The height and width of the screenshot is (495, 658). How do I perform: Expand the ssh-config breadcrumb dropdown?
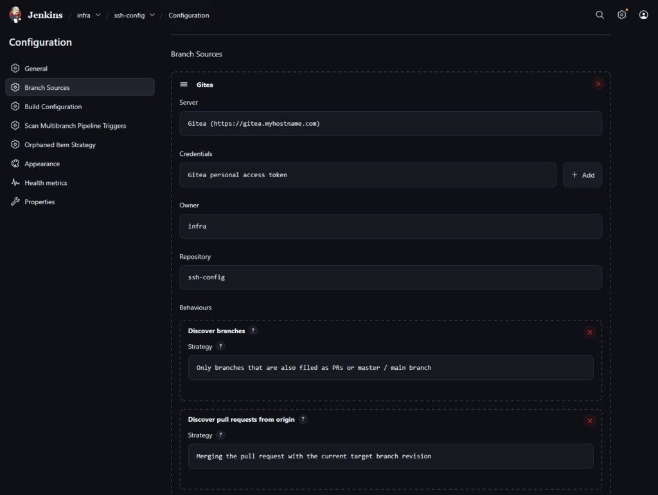pos(152,15)
